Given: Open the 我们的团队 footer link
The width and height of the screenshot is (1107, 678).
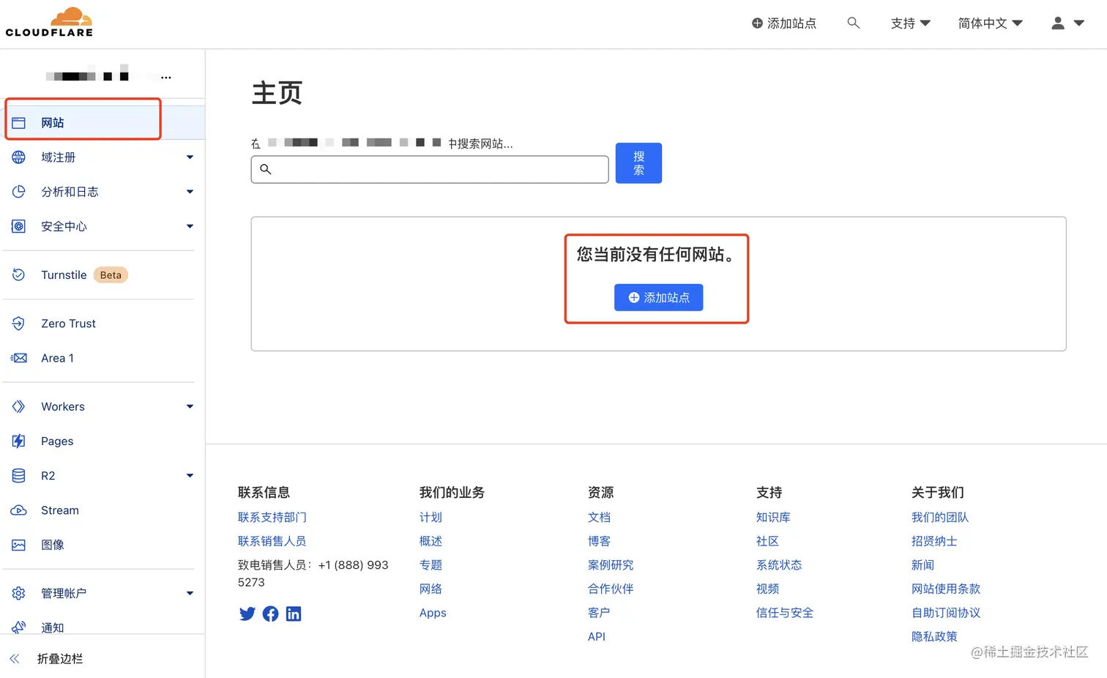Looking at the screenshot, I should pos(940,517).
